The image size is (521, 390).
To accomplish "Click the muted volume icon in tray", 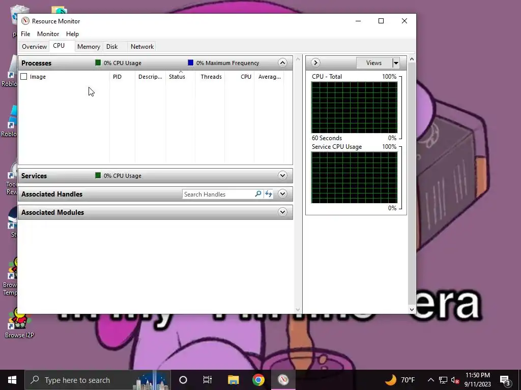I will 455,380.
